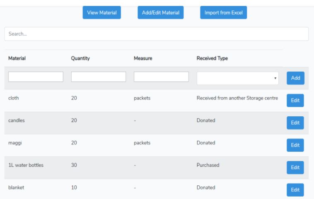Click the Measure column header

point(143,59)
